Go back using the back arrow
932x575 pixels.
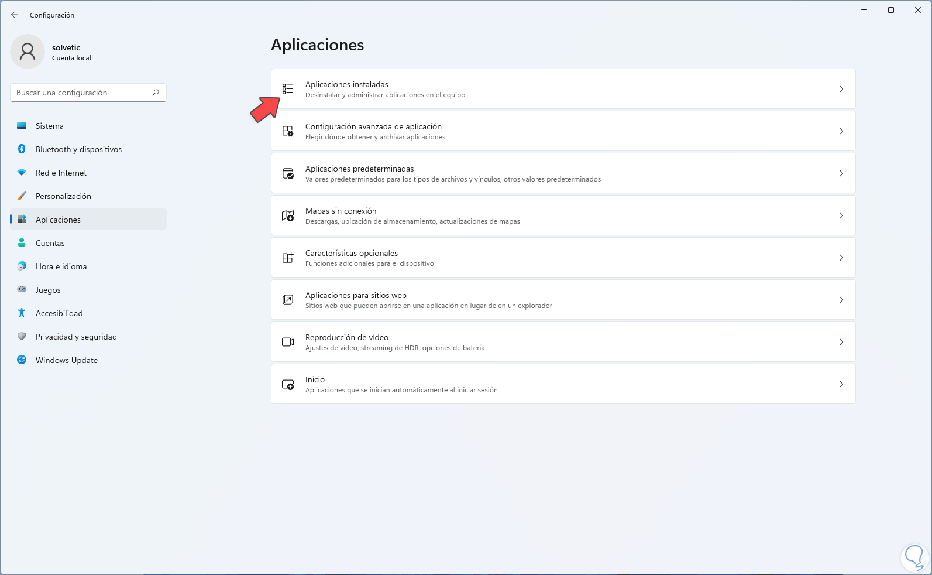coord(15,15)
